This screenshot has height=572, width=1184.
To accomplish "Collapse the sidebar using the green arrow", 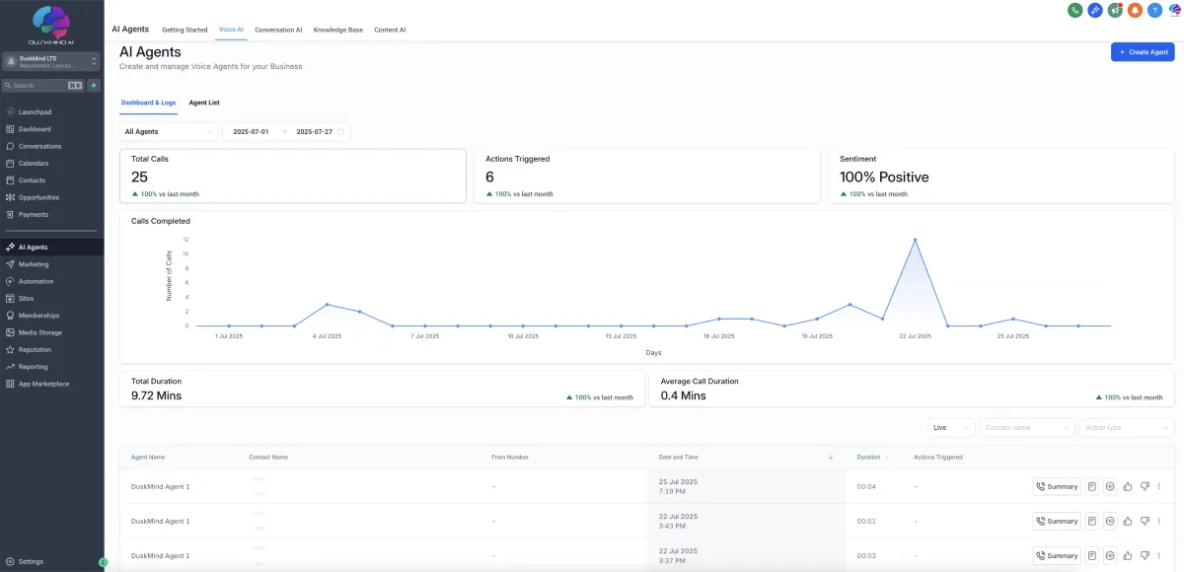I will point(104,562).
